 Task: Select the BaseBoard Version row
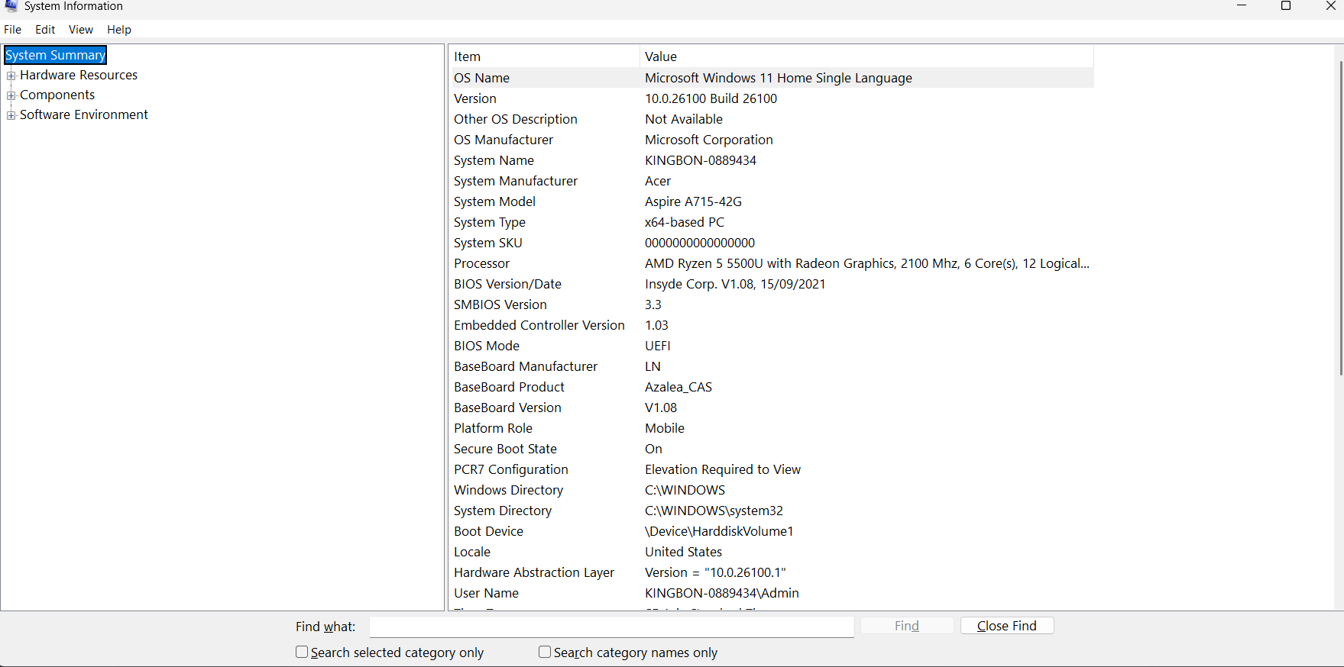coord(772,408)
